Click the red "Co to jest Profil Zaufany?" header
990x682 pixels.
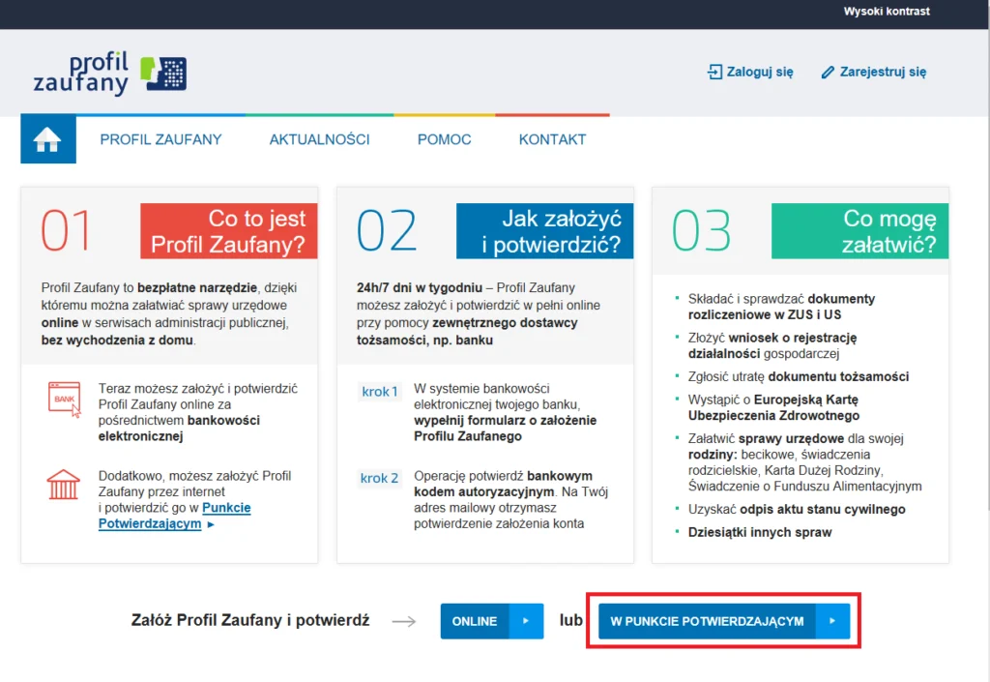click(228, 231)
